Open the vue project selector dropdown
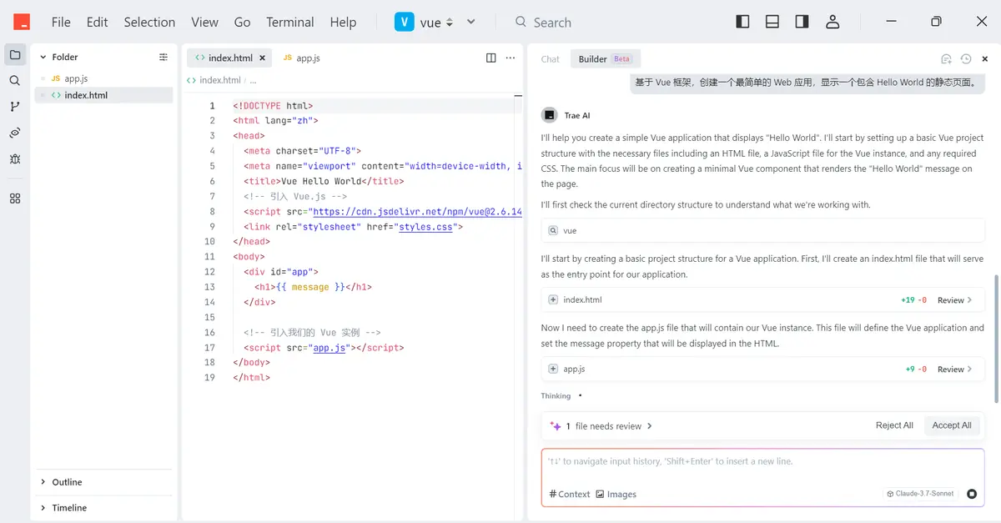Screen dimensions: 1001x523 click(x=425, y=23)
